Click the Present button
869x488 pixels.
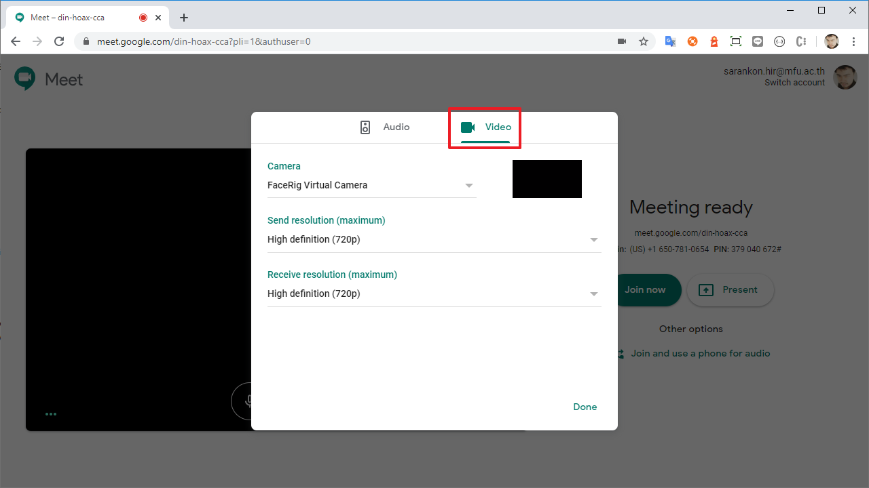pyautogui.click(x=731, y=290)
